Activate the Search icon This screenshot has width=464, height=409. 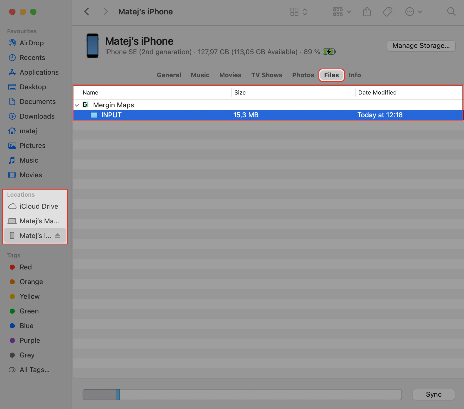point(451,12)
